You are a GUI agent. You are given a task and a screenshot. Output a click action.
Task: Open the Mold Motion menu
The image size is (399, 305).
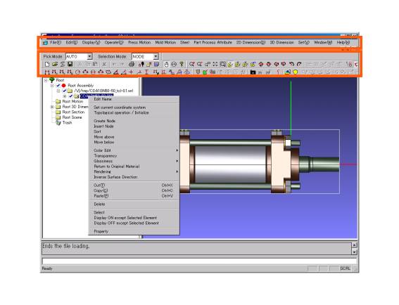[165, 42]
